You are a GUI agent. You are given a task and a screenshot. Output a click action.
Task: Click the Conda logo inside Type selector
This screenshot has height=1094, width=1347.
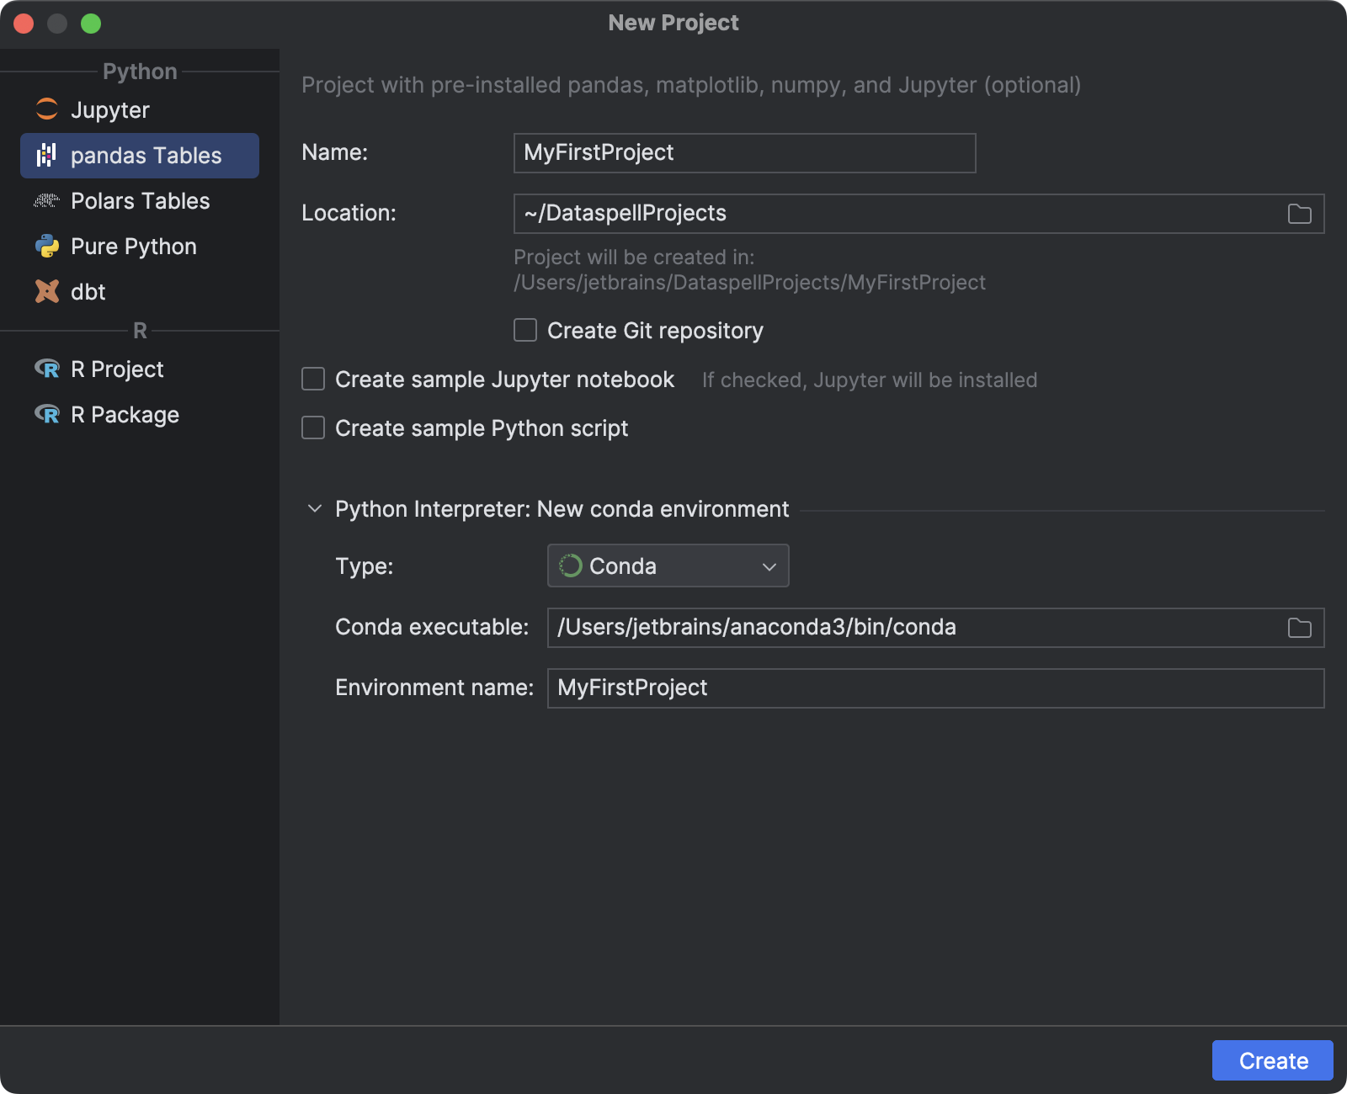click(571, 566)
